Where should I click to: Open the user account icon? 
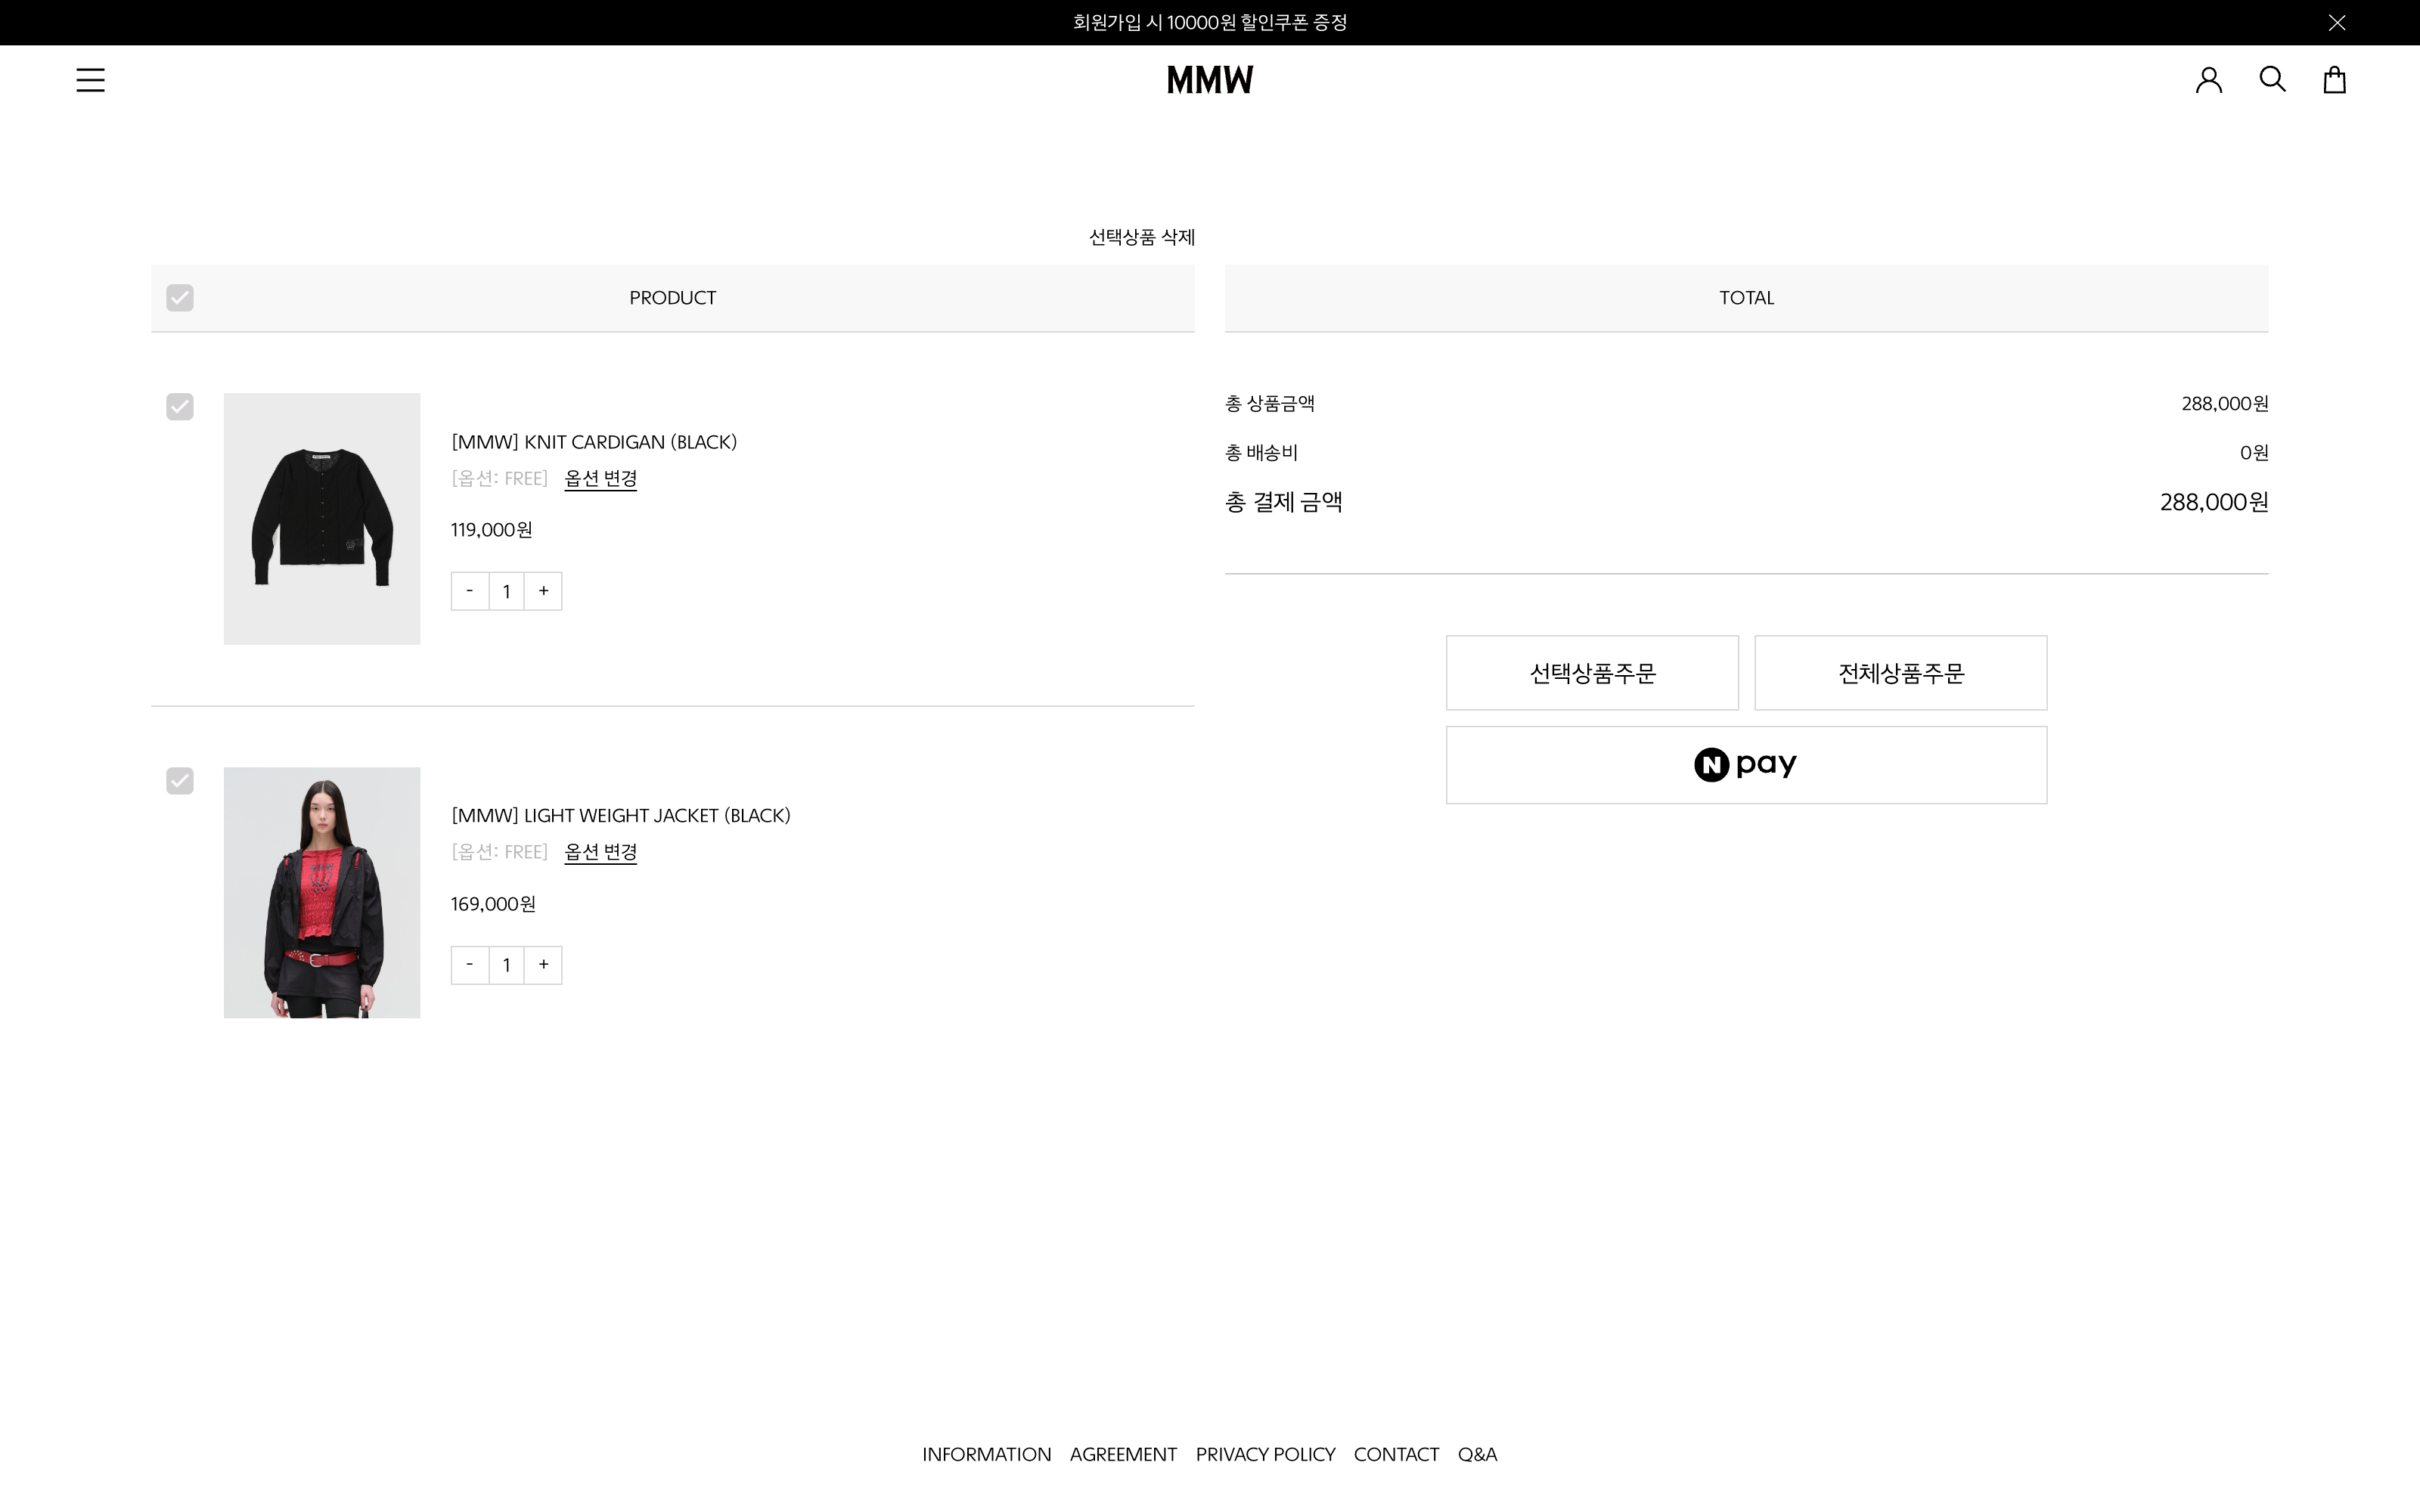2208,80
